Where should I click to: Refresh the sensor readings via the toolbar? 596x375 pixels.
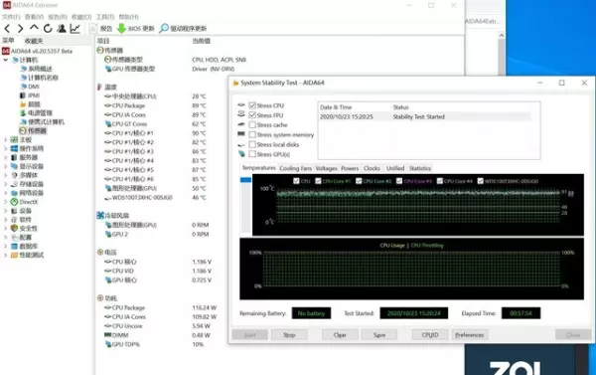(x=48, y=29)
